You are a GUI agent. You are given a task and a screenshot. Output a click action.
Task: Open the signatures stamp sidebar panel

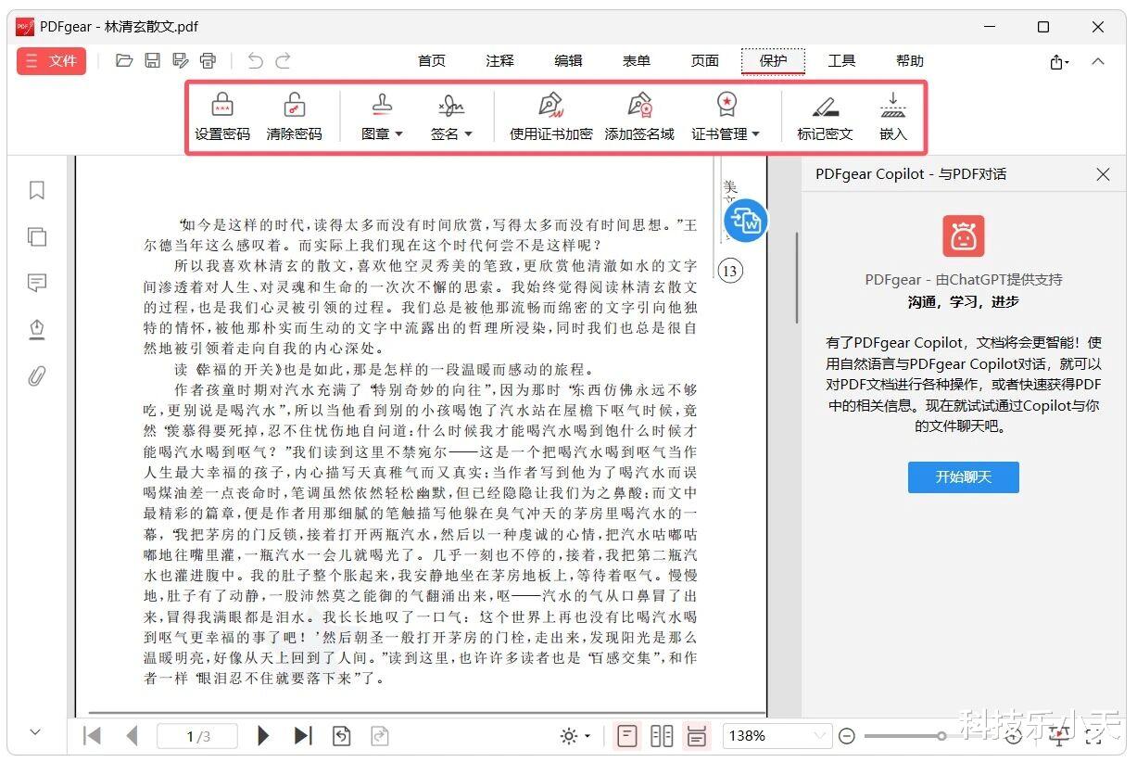tap(37, 329)
